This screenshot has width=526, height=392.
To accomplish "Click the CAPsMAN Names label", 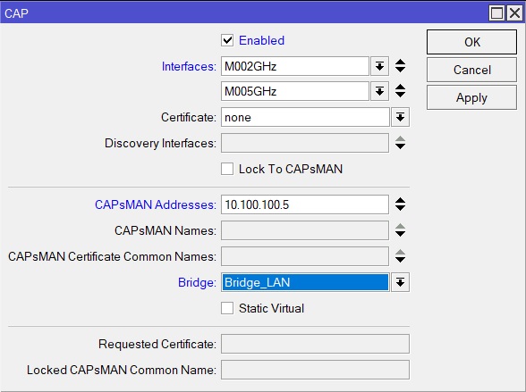I will (x=165, y=230).
